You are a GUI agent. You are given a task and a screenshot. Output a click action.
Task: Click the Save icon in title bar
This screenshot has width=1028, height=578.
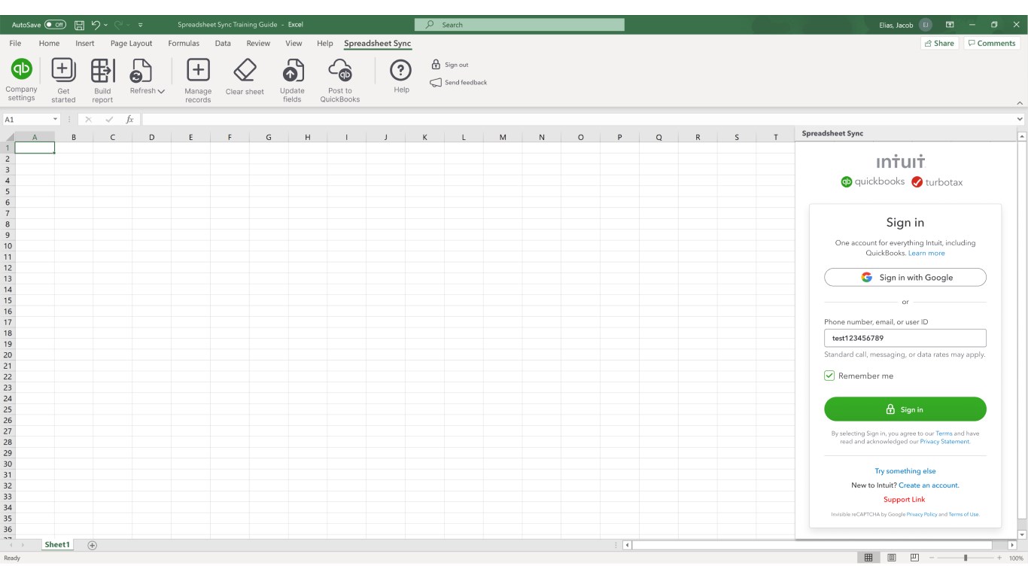(x=79, y=25)
